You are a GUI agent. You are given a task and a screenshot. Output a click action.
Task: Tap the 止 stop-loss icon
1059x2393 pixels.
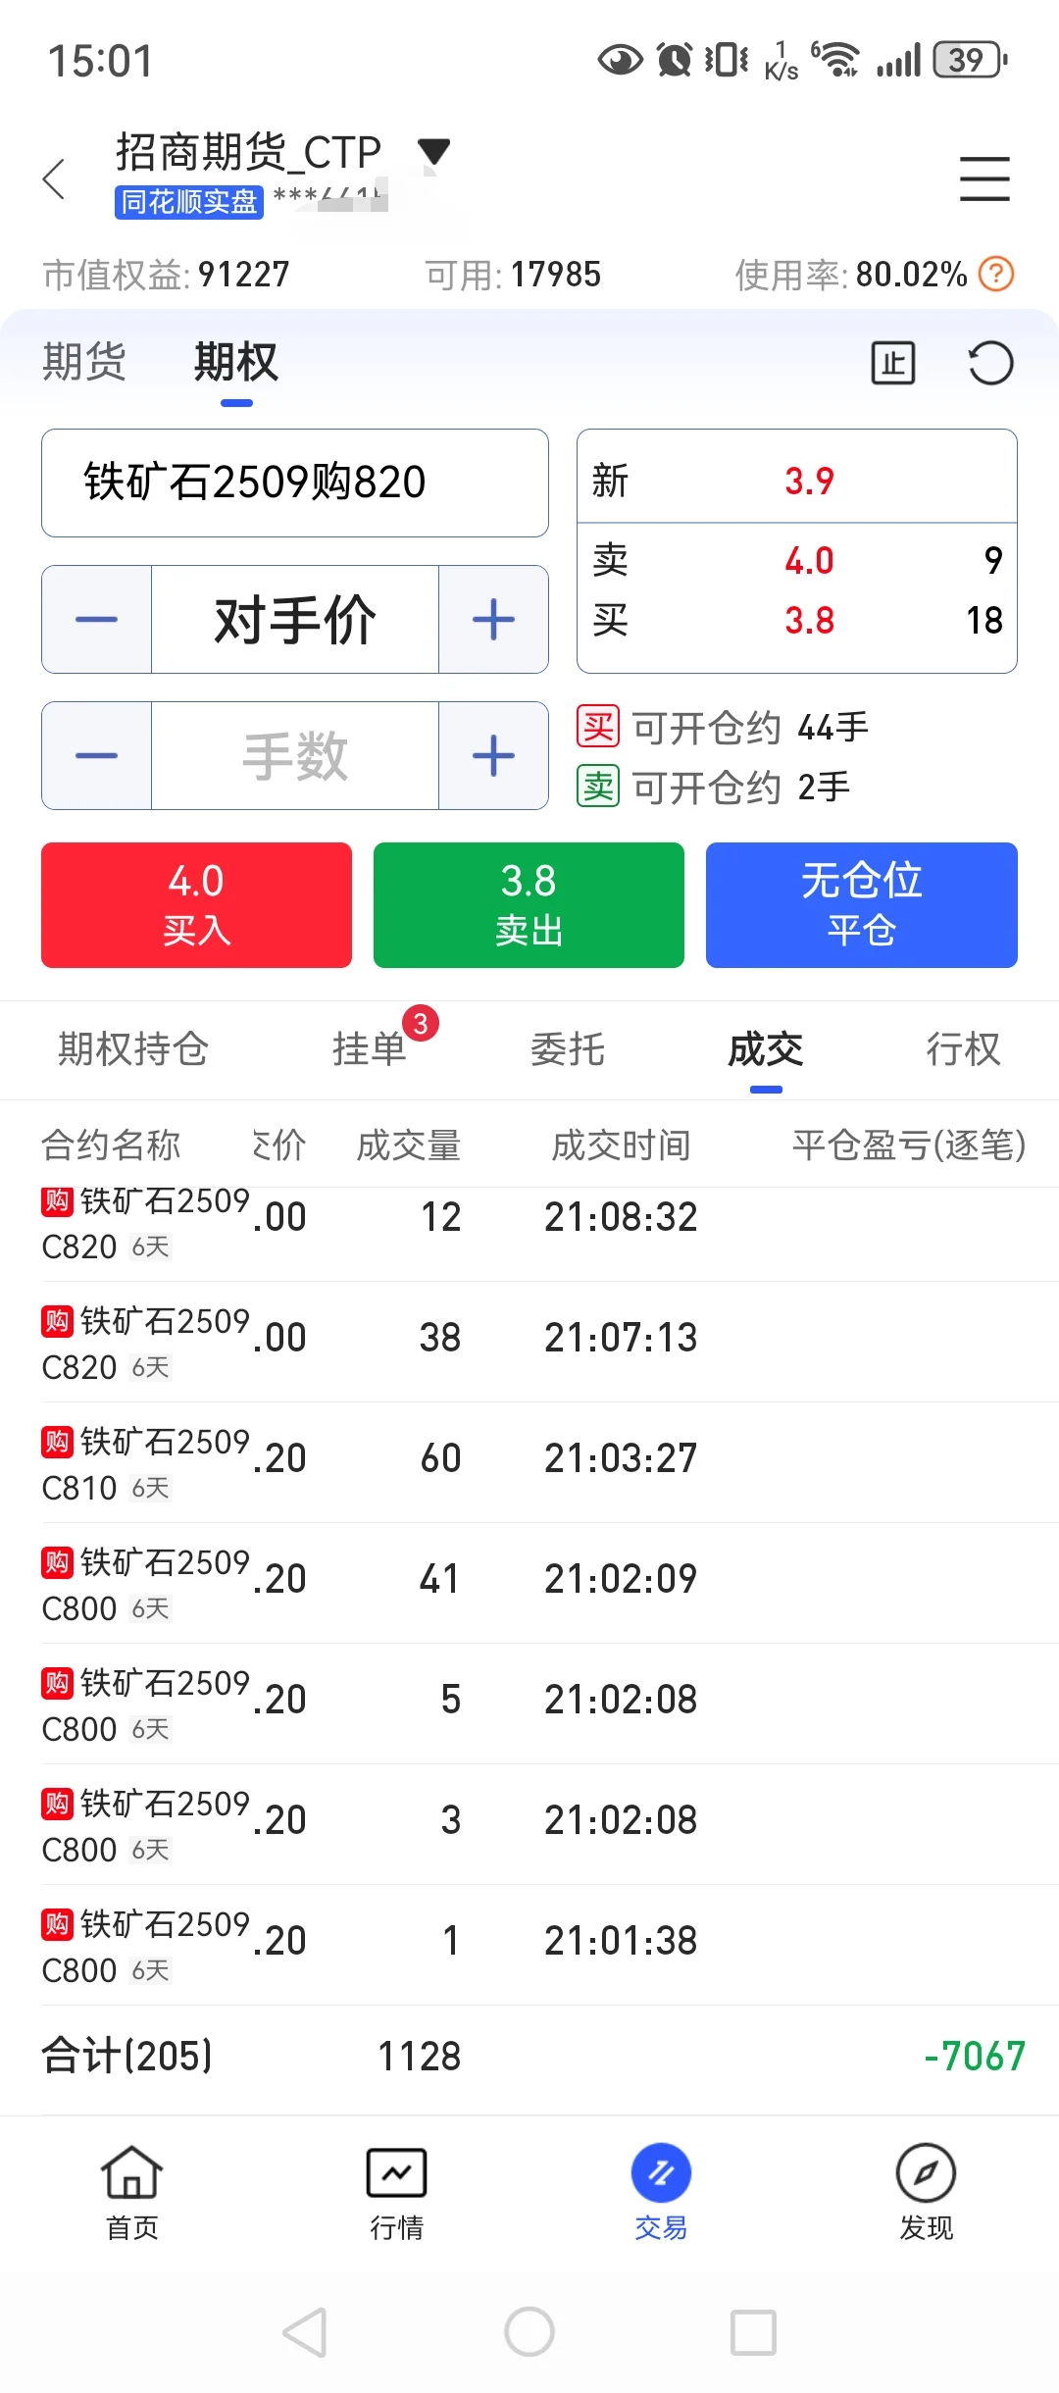click(x=893, y=363)
